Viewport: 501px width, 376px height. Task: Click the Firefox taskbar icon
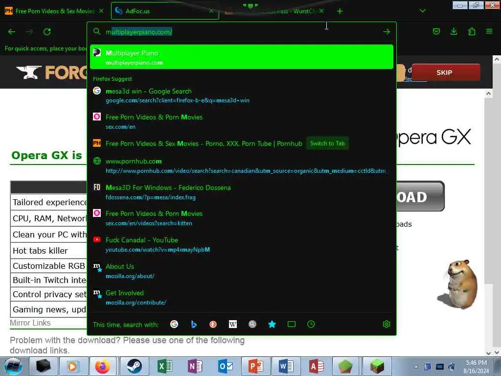coord(103,366)
